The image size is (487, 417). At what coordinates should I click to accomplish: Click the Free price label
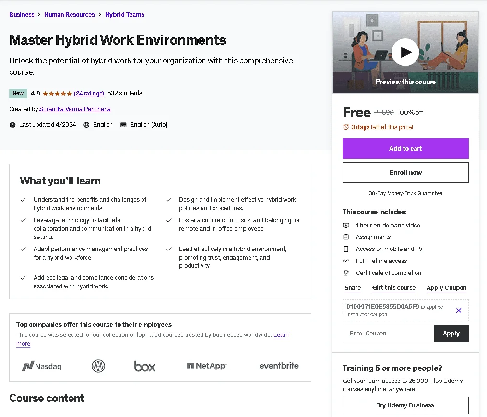pyautogui.click(x=356, y=112)
